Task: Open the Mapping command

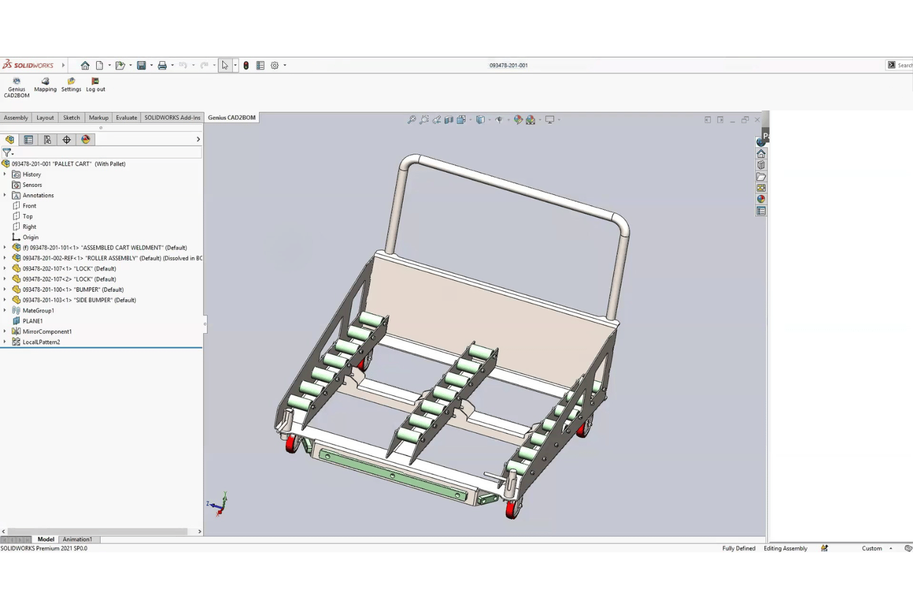Action: (45, 85)
